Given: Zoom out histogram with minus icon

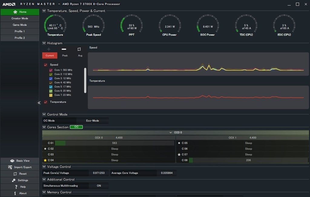Looking at the screenshot, I should 64,49.
